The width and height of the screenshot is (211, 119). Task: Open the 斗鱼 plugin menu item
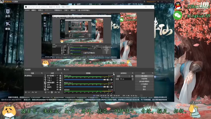[83, 10]
